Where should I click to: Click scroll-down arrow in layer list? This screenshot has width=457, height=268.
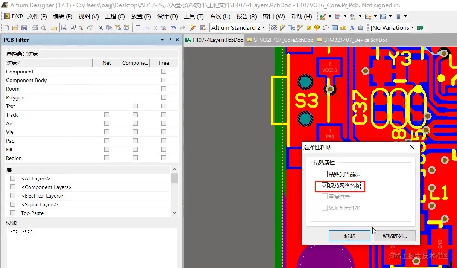[174, 213]
